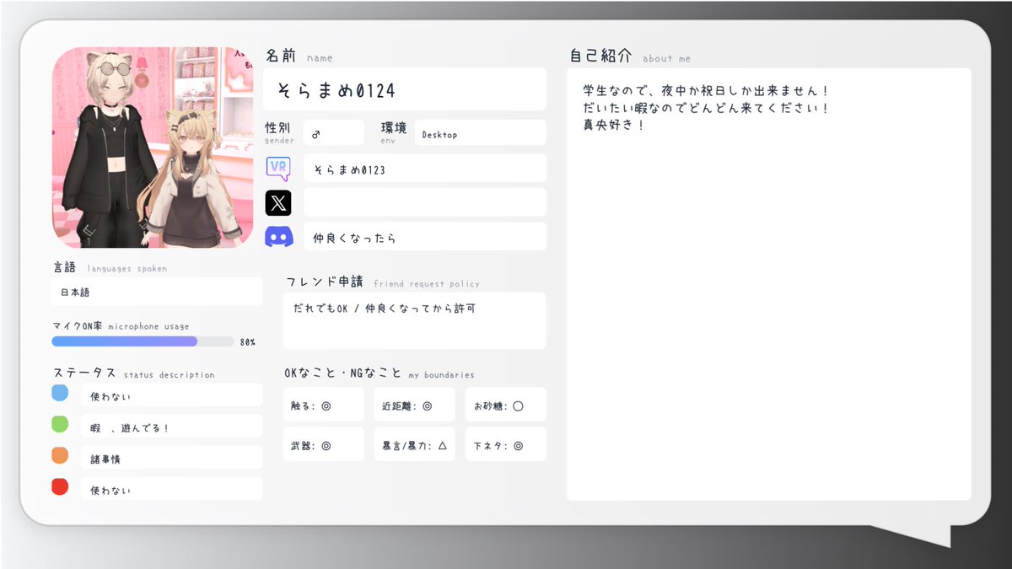Click the ステータス status description heading
1012x569 pixels.
134,373
